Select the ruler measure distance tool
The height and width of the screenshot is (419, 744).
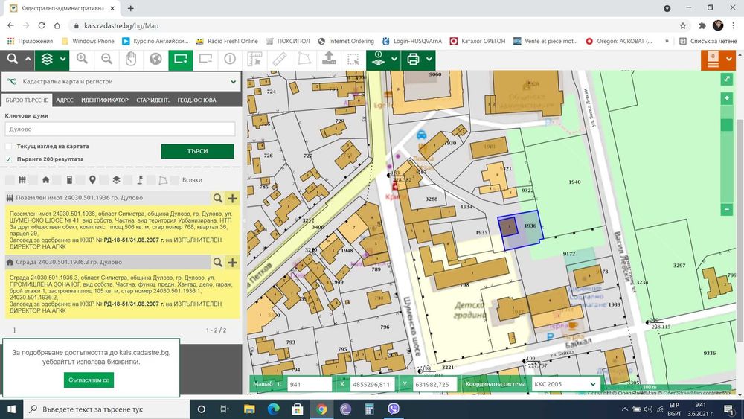click(278, 60)
